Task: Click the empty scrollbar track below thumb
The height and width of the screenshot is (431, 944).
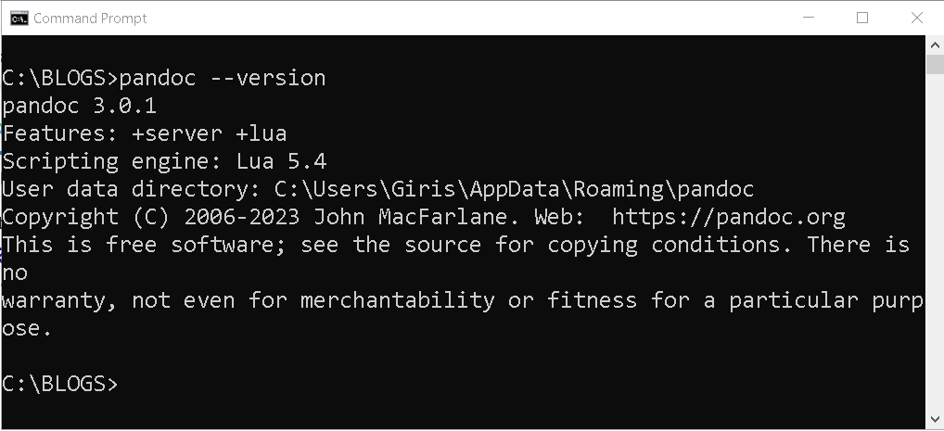Action: click(x=935, y=241)
